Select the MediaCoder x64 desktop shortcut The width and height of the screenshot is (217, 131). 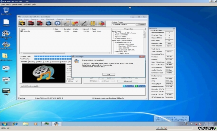click(6, 35)
